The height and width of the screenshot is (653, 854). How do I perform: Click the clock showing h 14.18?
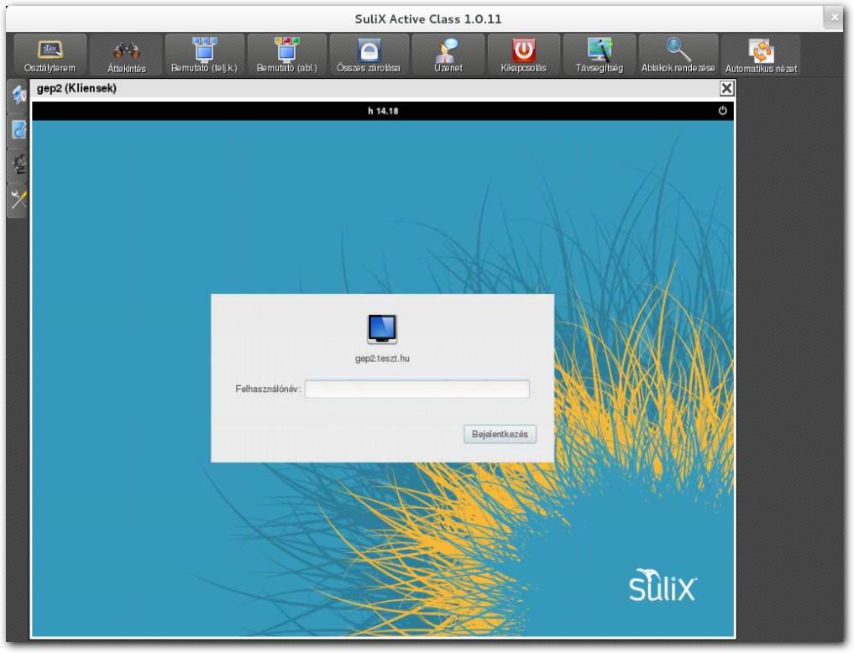click(x=383, y=111)
